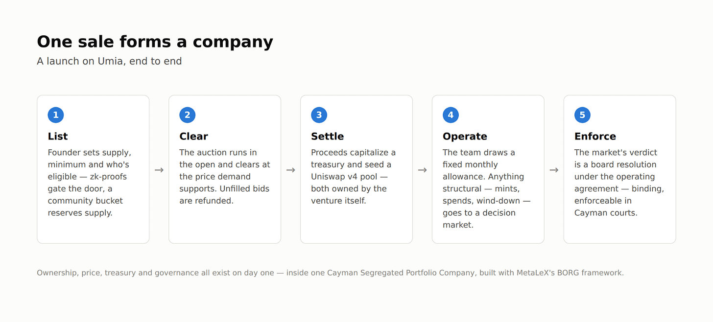Image resolution: width=713 pixels, height=322 pixels.
Task: Click the 'enforceable in Cayman courts' text
Action: 606,207
